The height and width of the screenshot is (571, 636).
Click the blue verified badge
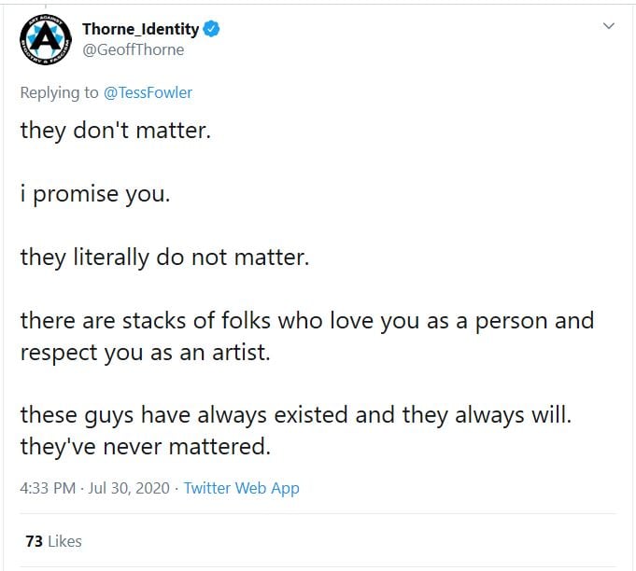coord(212,30)
